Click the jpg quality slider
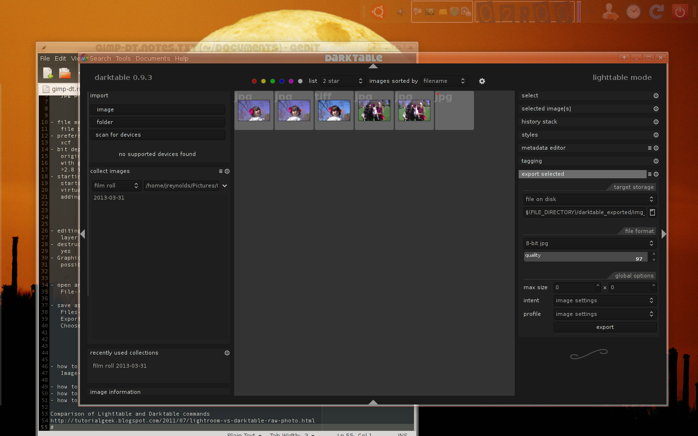The height and width of the screenshot is (436, 698). 585,257
